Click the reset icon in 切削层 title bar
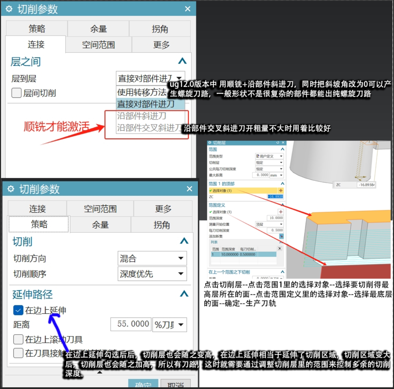The image size is (394, 389). [x=278, y=143]
